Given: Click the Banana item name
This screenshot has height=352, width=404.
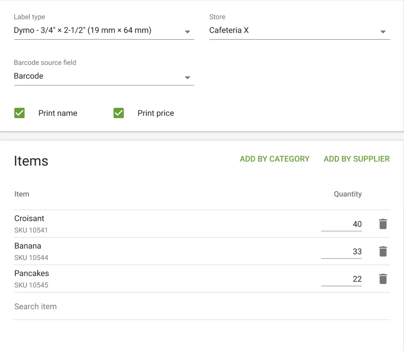Looking at the screenshot, I should pyautogui.click(x=28, y=246).
